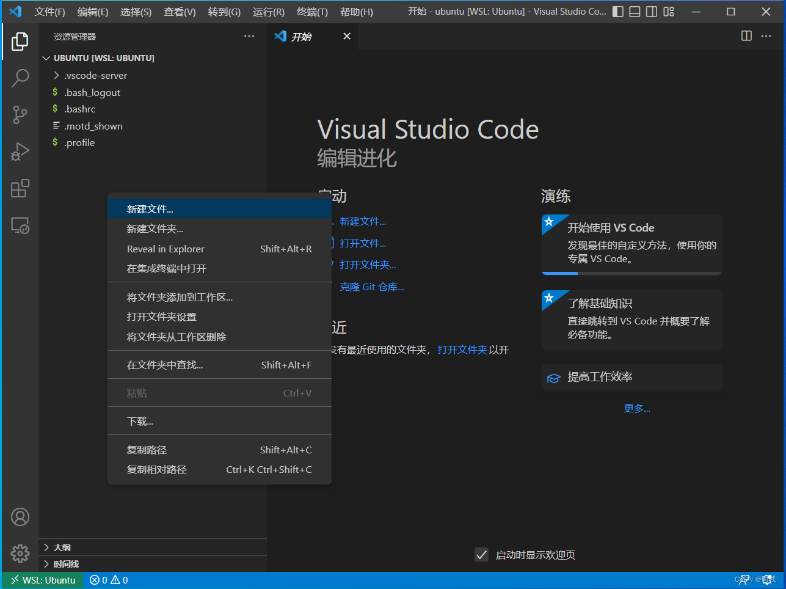Open the 终端(T) menu
Image resolution: width=786 pixels, height=589 pixels.
312,12
